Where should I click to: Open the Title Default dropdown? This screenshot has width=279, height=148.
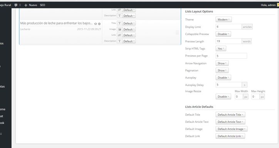(129, 23)
